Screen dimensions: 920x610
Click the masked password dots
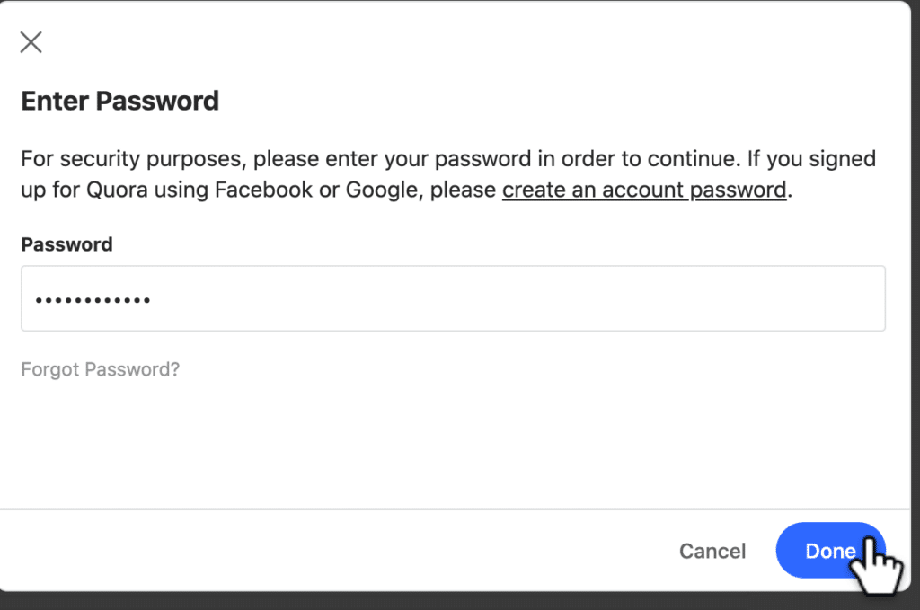93,300
